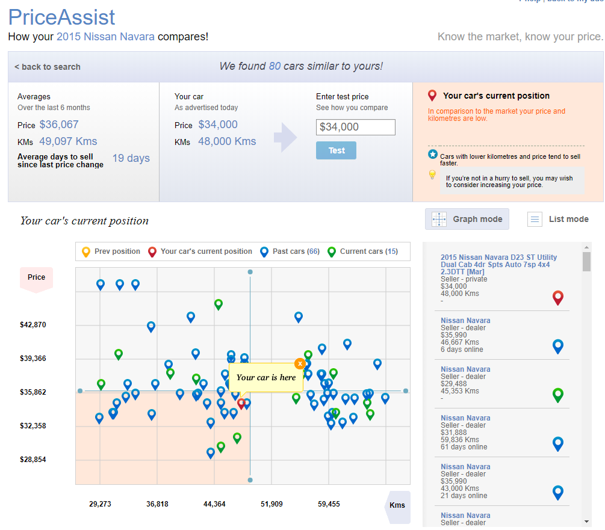Switch to List mode
Image resolution: width=605 pixels, height=530 pixels.
(558, 219)
